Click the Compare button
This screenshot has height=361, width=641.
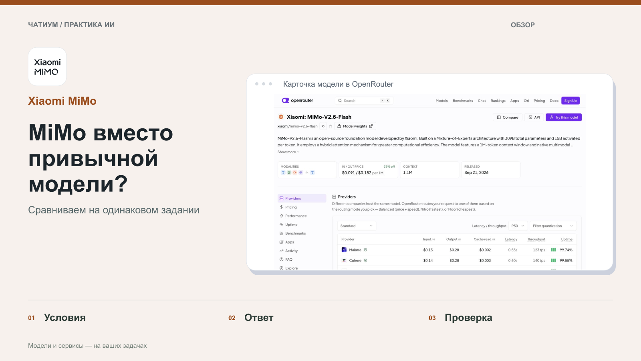coord(508,118)
